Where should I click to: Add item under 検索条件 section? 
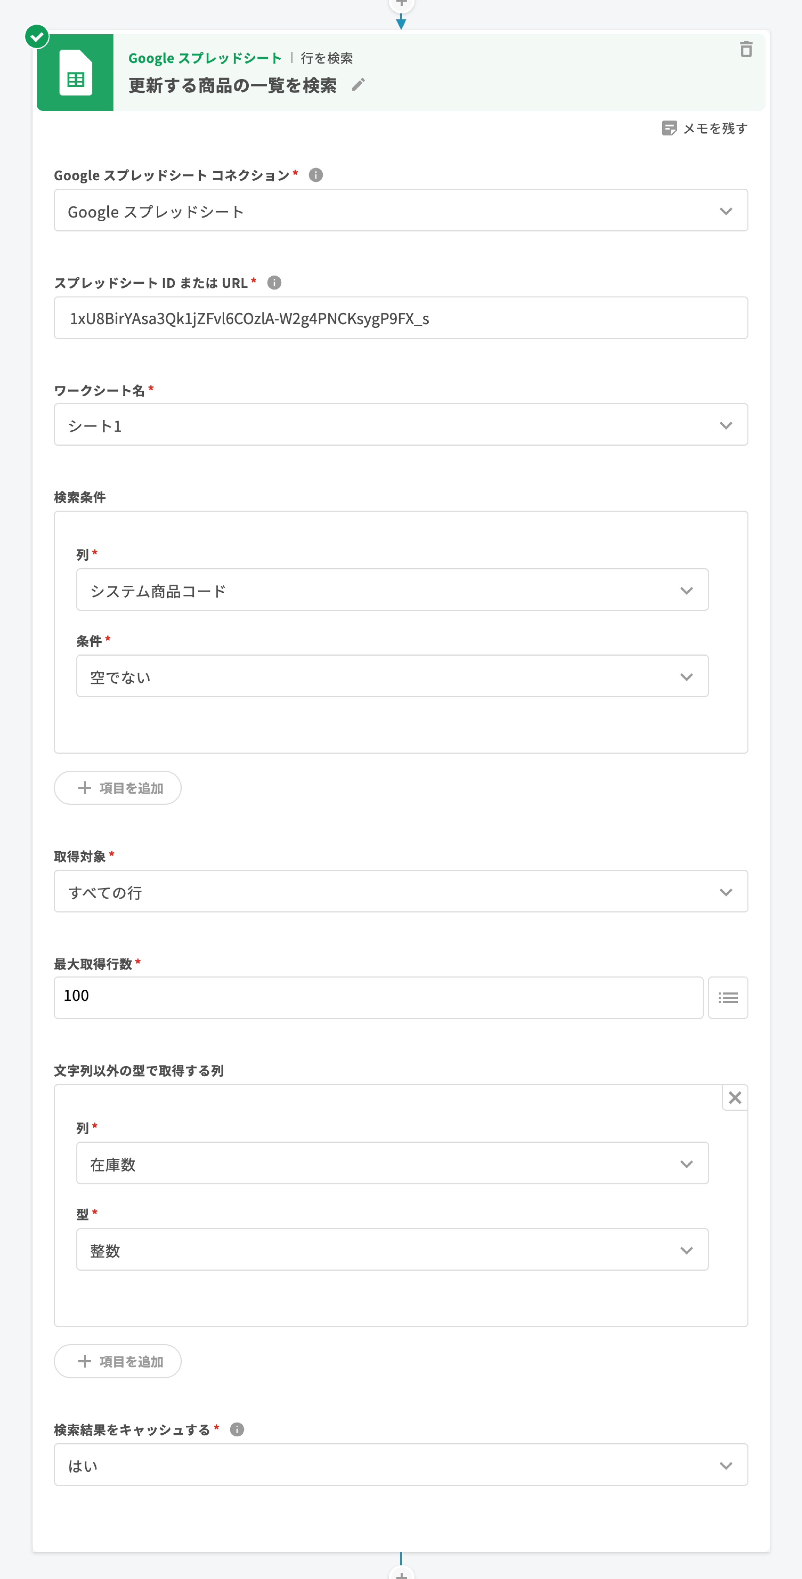tap(117, 788)
